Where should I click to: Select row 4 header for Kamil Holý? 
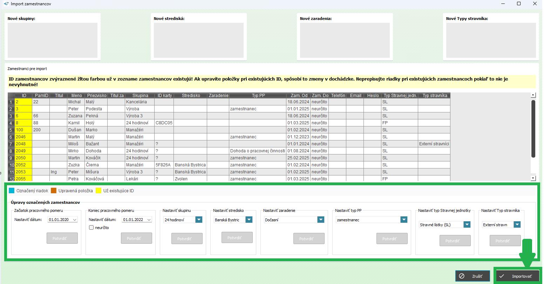point(11,123)
